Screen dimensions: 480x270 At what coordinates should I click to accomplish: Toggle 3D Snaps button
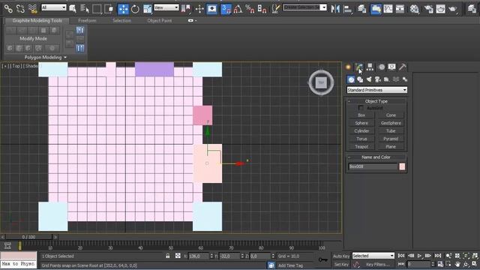(226, 8)
